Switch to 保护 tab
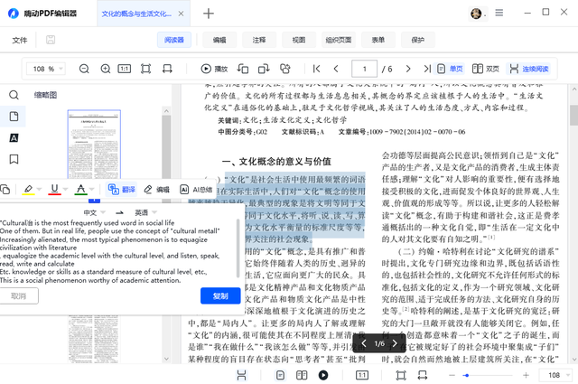The image size is (578, 384). (417, 40)
